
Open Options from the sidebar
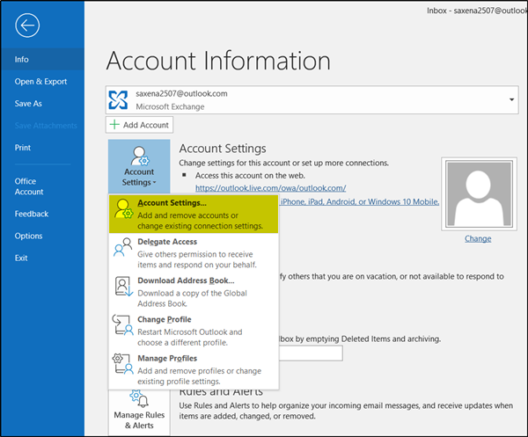[28, 236]
